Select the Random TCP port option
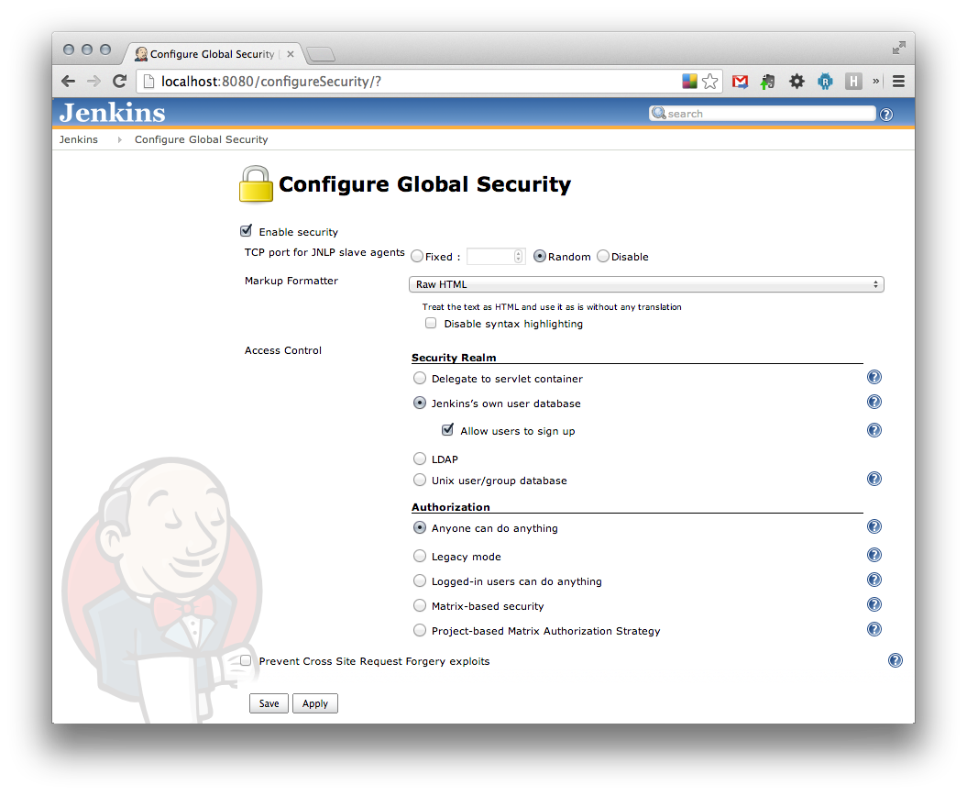Image resolution: width=967 pixels, height=796 pixels. [x=540, y=256]
